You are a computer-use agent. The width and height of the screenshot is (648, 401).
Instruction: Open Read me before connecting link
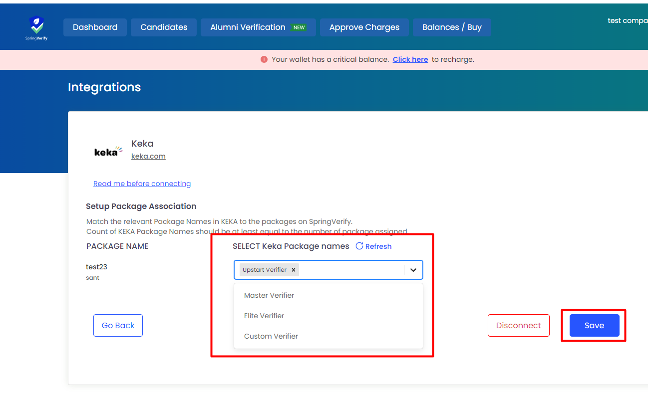point(142,184)
